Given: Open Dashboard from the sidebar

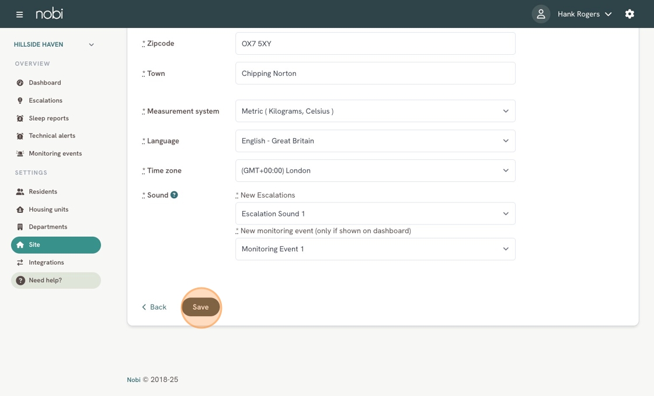Looking at the screenshot, I should point(44,83).
